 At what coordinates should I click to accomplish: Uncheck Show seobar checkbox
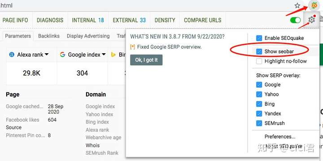(259, 51)
